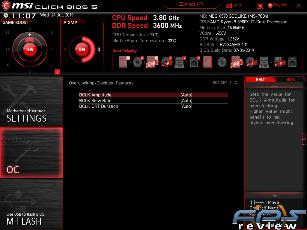Click the BCLK Slew Rate row label
Image resolution: width=307 pixels, height=230 pixels.
pyautogui.click(x=95, y=101)
